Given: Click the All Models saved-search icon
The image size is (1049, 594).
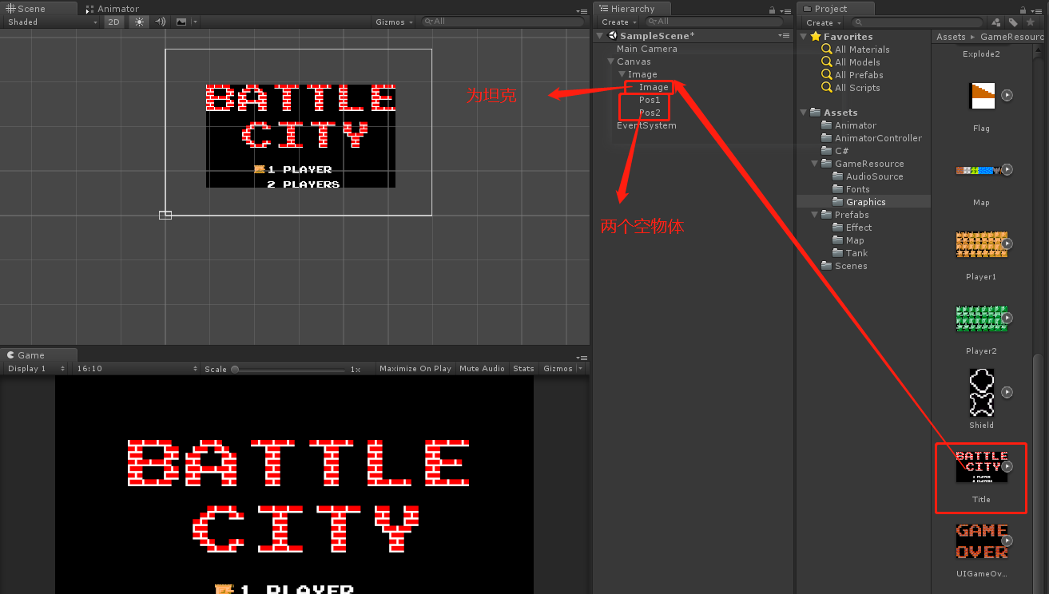Looking at the screenshot, I should tap(827, 62).
